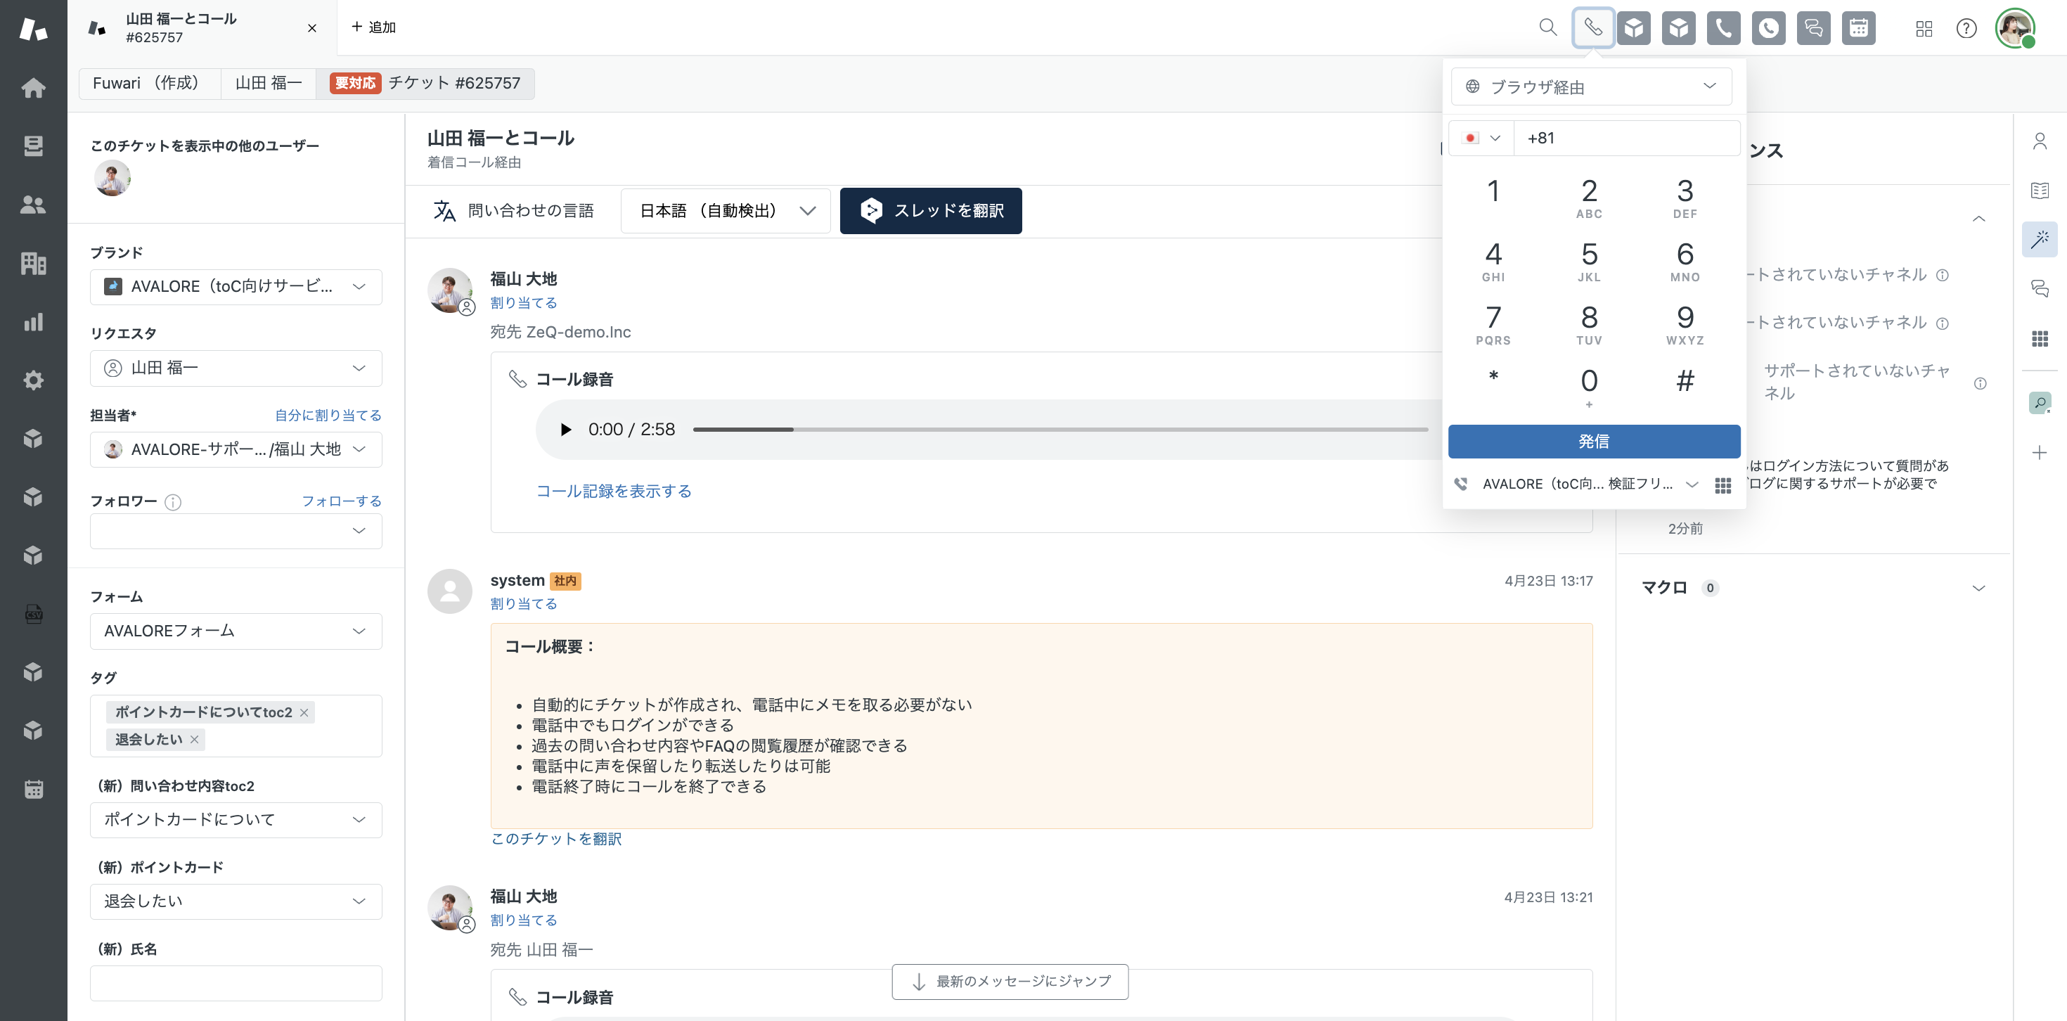
Task: Click the スレッドを翻訳 button
Action: point(931,211)
